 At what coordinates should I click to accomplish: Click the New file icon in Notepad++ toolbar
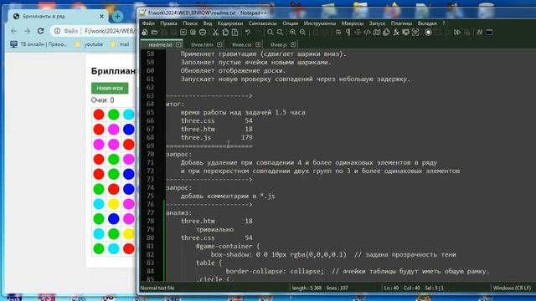pyautogui.click(x=145, y=33)
